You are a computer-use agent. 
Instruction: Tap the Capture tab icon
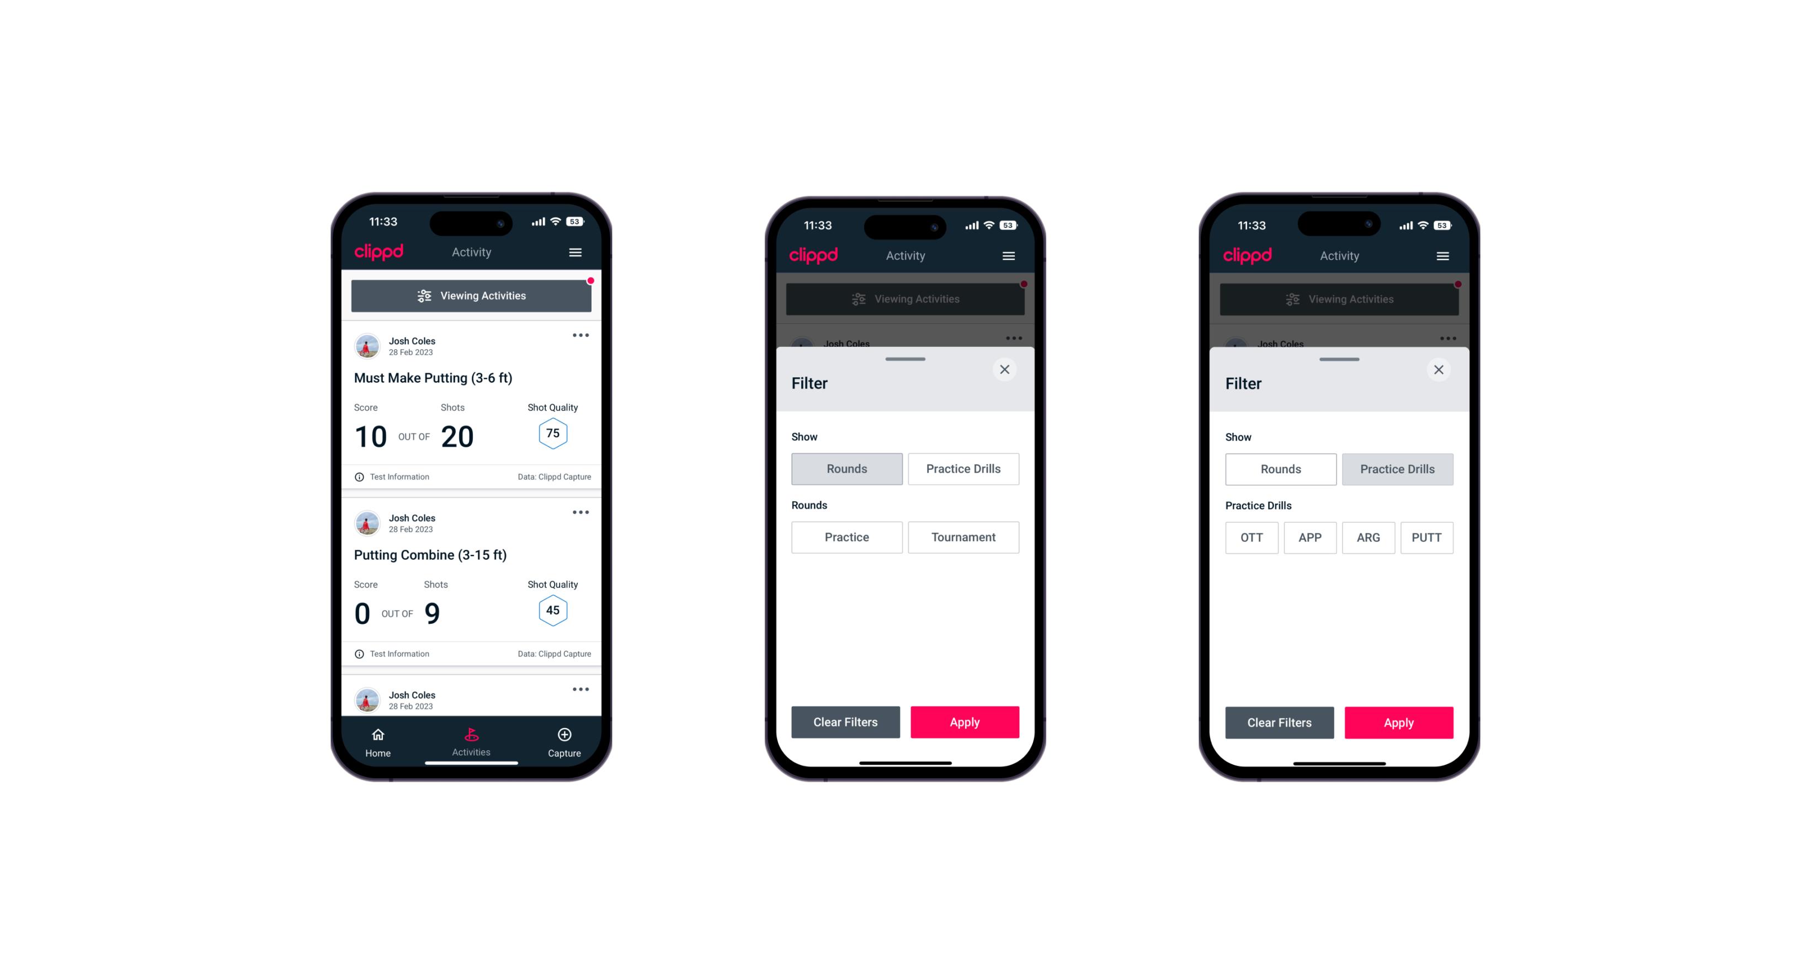pyautogui.click(x=564, y=736)
